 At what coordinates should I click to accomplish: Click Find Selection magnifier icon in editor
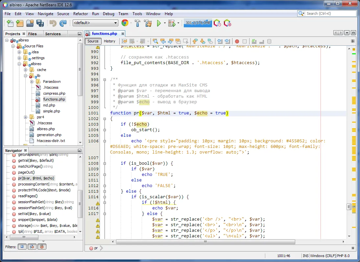click(x=155, y=41)
